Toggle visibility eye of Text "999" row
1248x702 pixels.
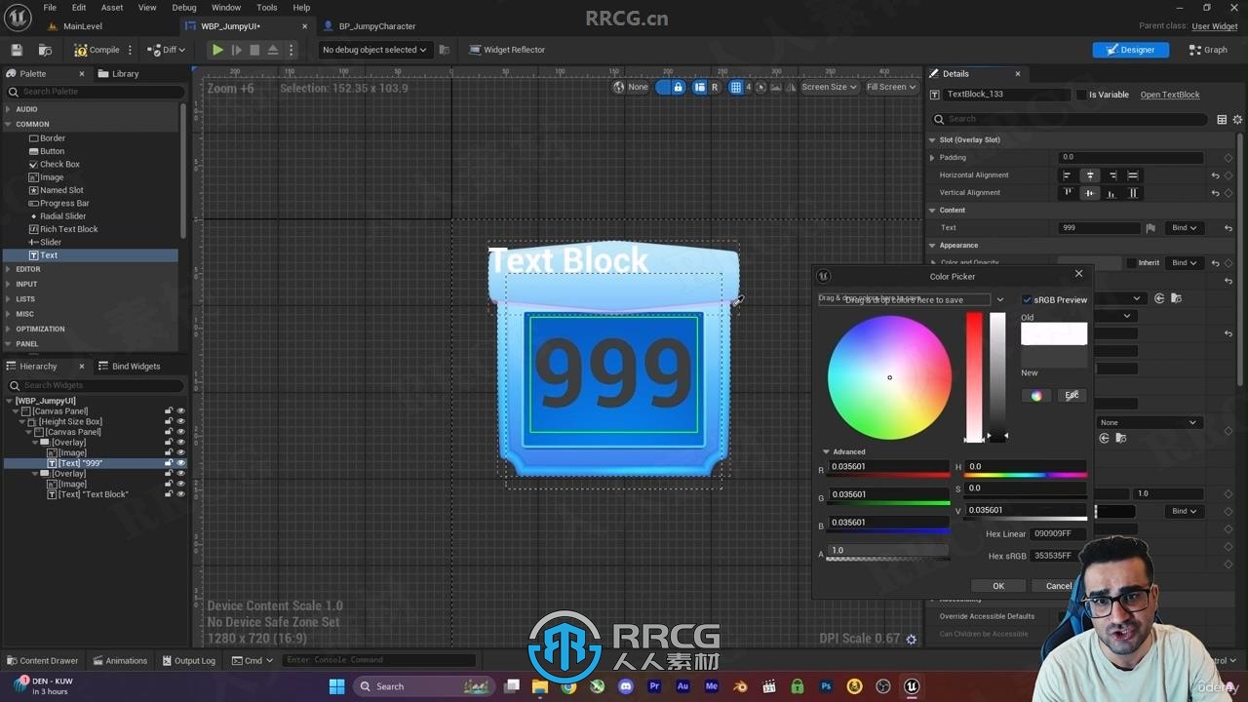pos(180,463)
